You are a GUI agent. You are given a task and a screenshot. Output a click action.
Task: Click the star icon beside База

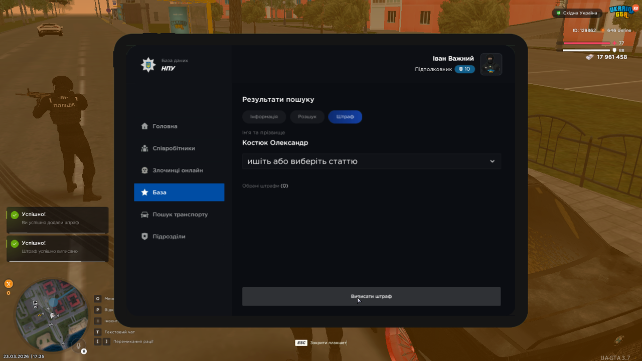coord(144,192)
